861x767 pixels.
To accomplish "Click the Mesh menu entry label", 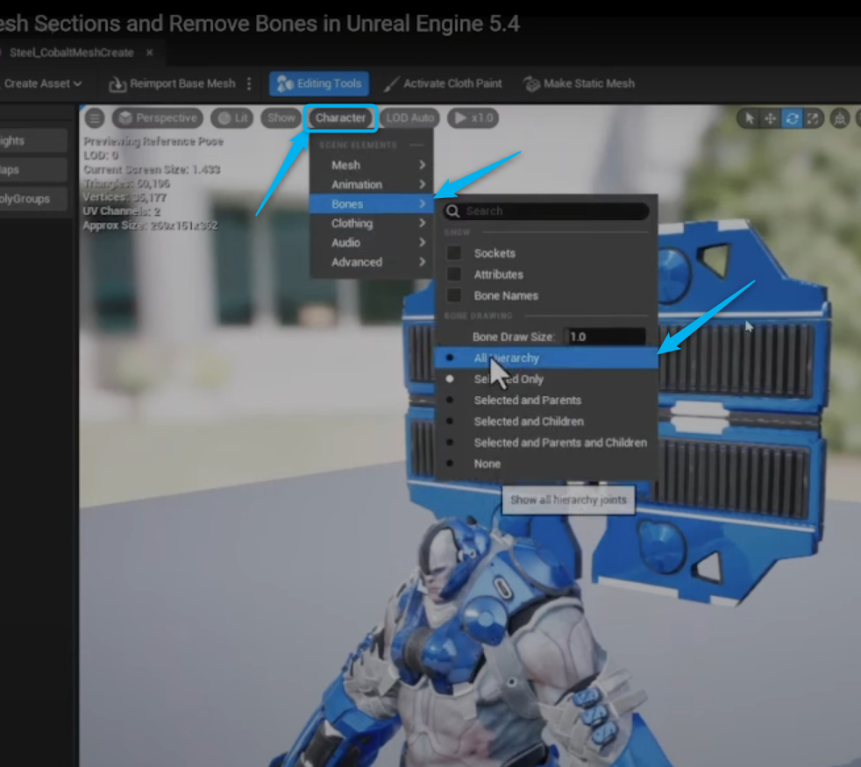I will [346, 166].
